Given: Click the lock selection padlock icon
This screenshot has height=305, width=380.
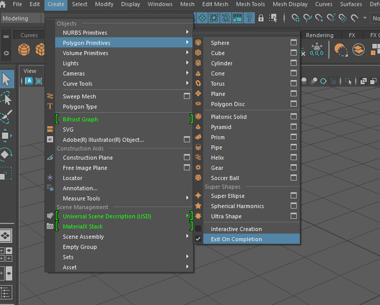Looking at the screenshot, I should (261, 18).
